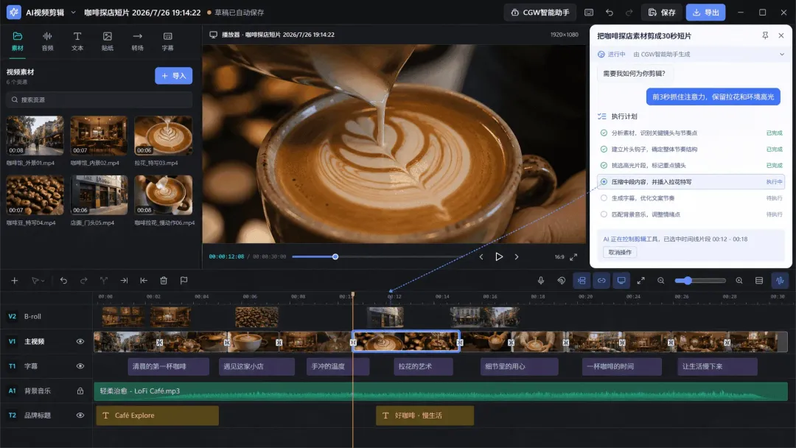
Task: Open the CGW智能助手 button
Action: [540, 13]
